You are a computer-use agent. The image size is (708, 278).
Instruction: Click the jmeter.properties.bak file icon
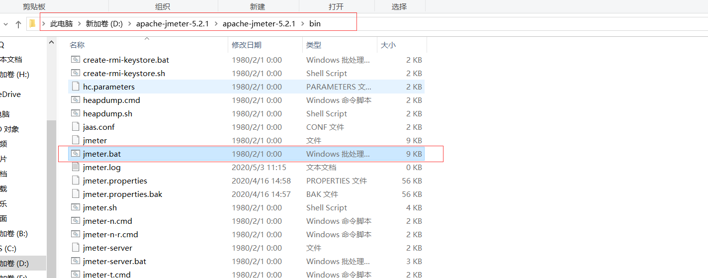(x=76, y=194)
